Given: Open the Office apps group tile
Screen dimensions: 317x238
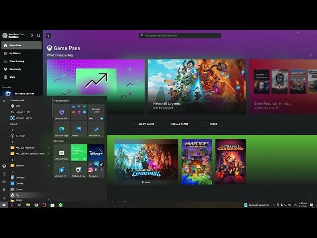Looking at the screenshot, I should 79,112.
